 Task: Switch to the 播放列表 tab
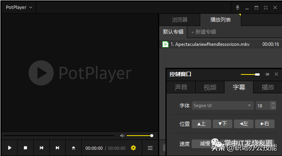[x=221, y=20]
